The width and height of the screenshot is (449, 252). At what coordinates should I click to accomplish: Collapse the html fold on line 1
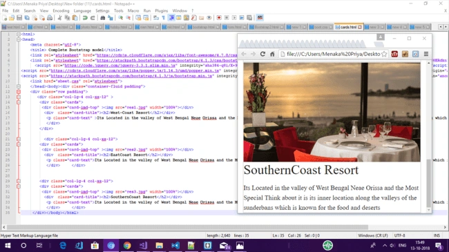(x=19, y=34)
